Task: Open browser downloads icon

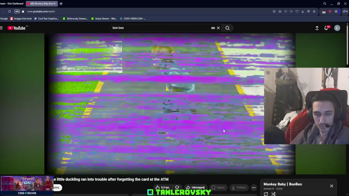Action: [x=303, y=11]
